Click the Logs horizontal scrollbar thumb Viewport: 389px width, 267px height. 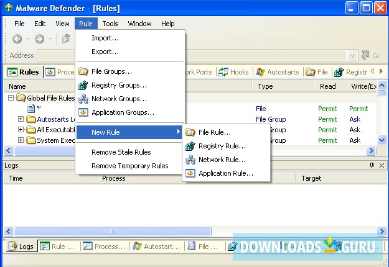[113, 232]
